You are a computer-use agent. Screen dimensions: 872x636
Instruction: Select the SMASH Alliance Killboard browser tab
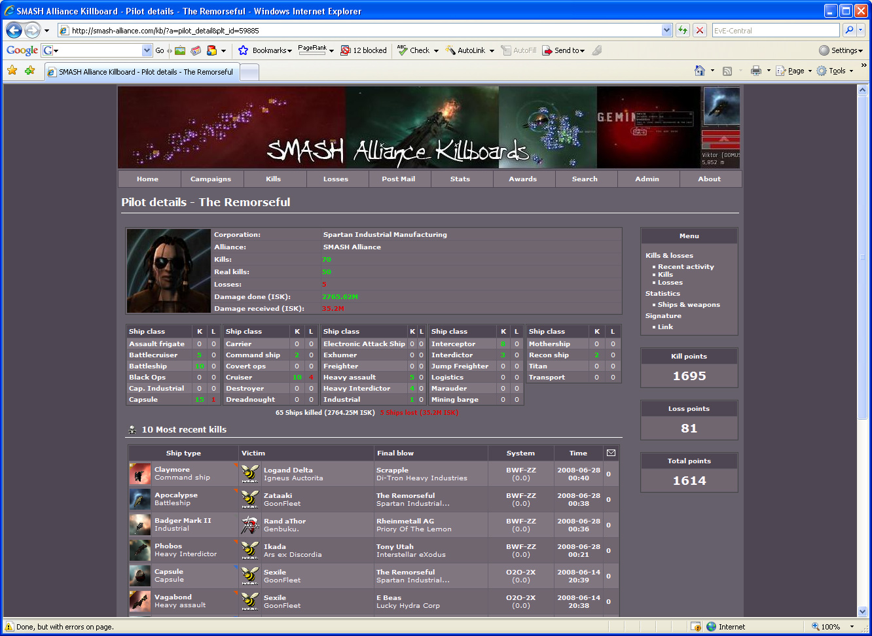[x=141, y=72]
